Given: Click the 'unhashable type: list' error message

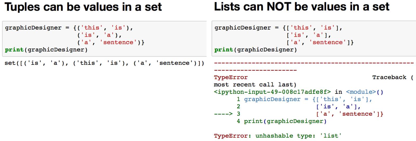Looking at the screenshot, I should coord(298,136).
